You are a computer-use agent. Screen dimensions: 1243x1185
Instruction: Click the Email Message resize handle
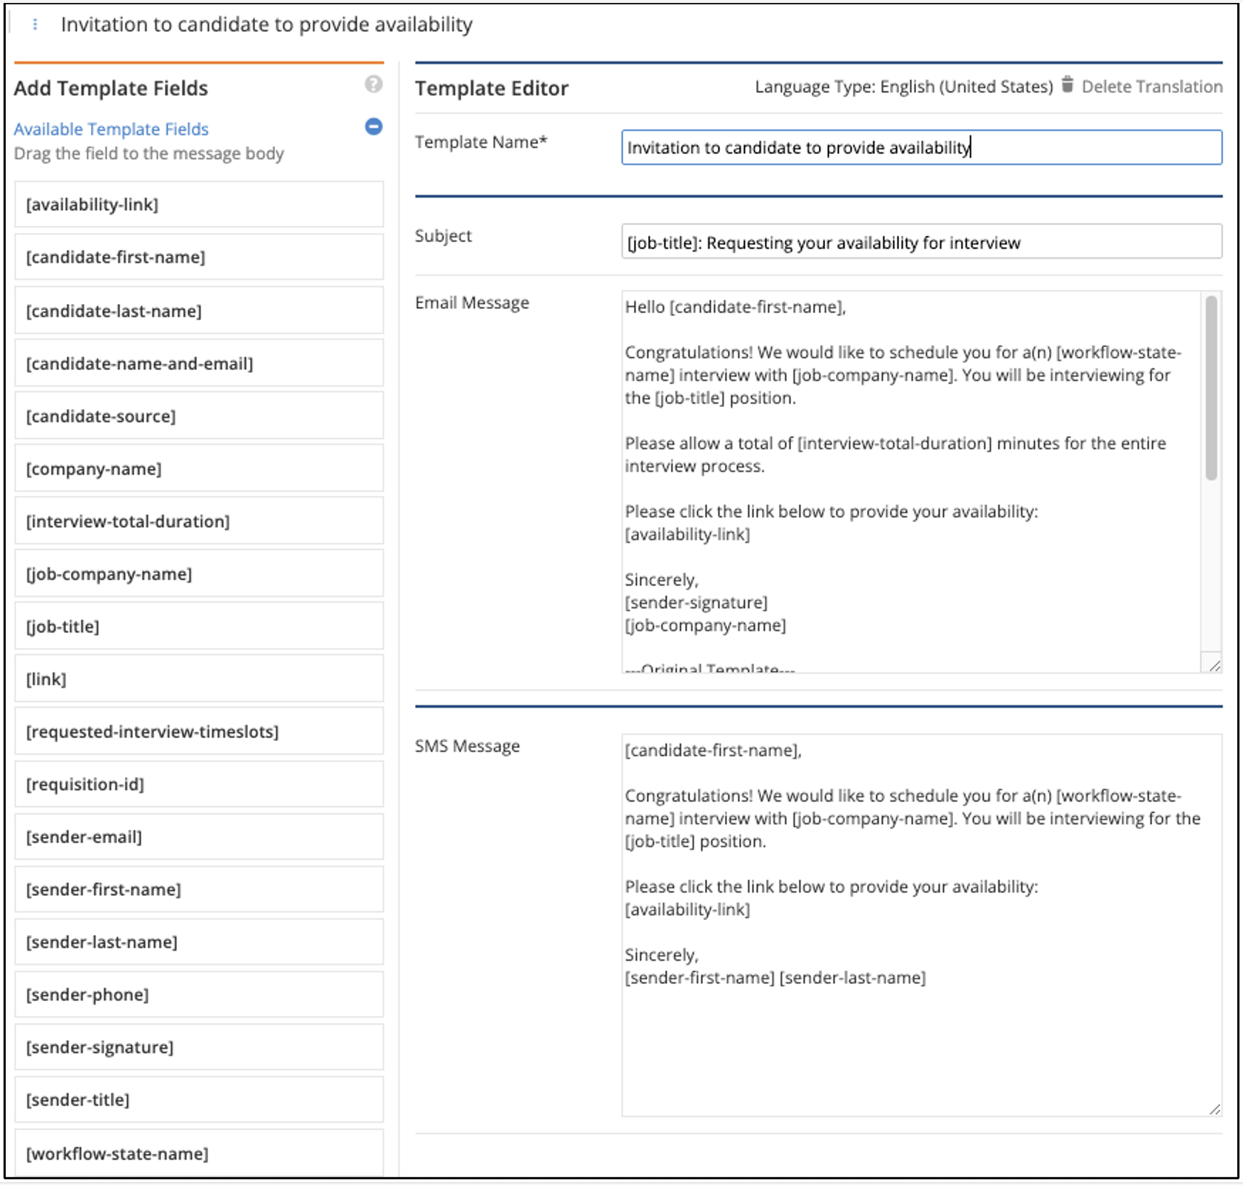pyautogui.click(x=1214, y=666)
